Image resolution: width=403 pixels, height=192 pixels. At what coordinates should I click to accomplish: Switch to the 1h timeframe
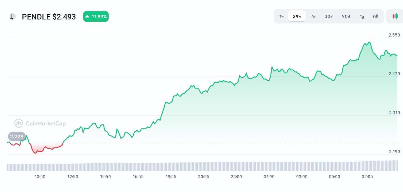point(281,16)
